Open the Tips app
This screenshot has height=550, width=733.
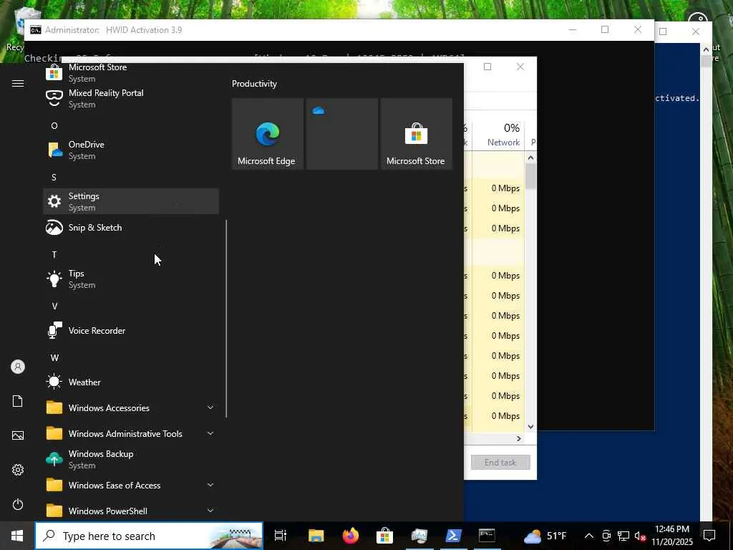[x=131, y=279]
